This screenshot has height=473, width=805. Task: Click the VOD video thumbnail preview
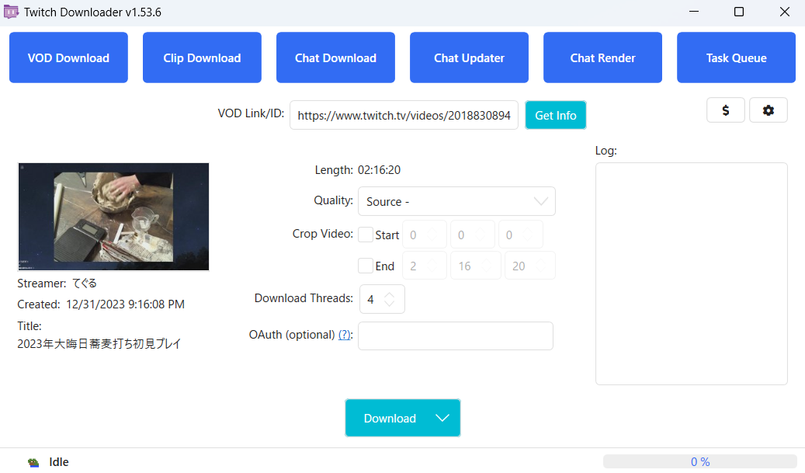(x=113, y=217)
